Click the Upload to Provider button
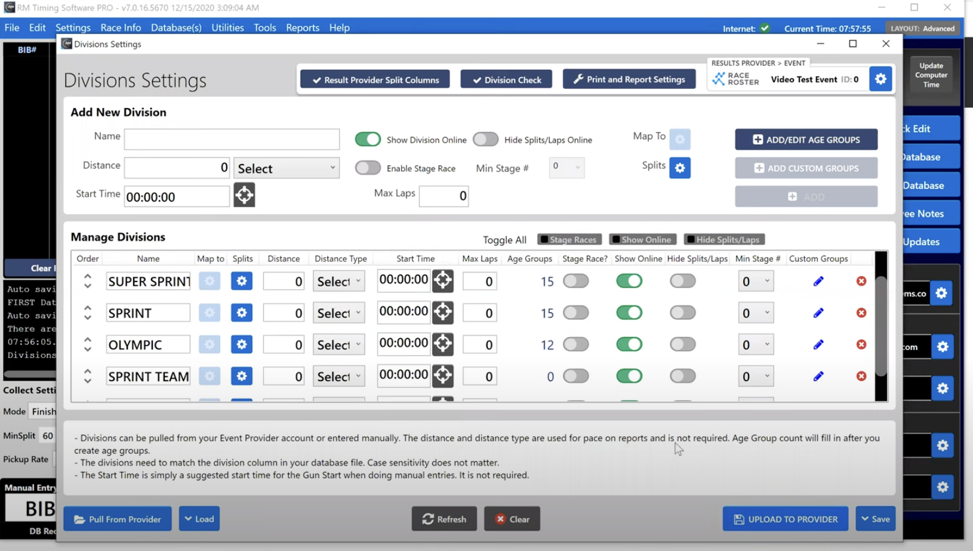 [785, 519]
